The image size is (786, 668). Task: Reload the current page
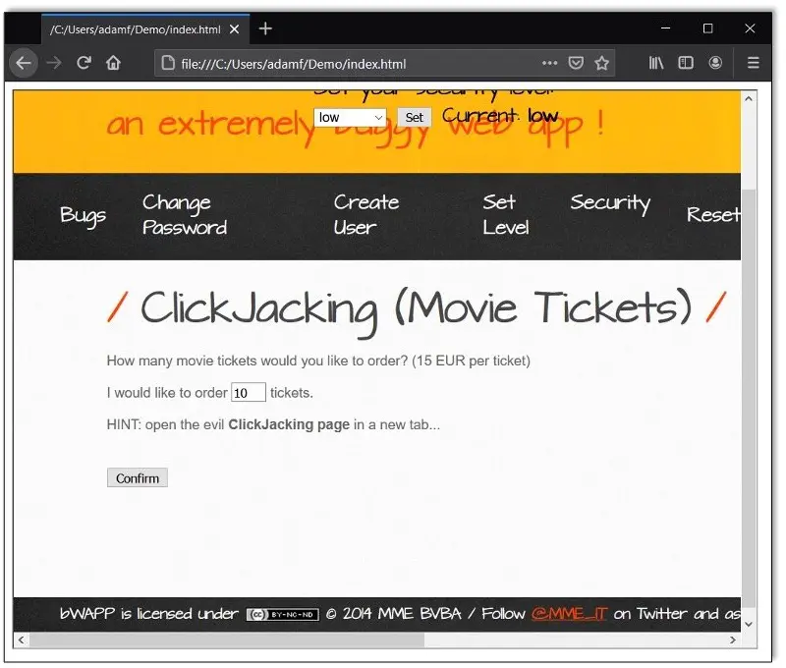tap(84, 62)
